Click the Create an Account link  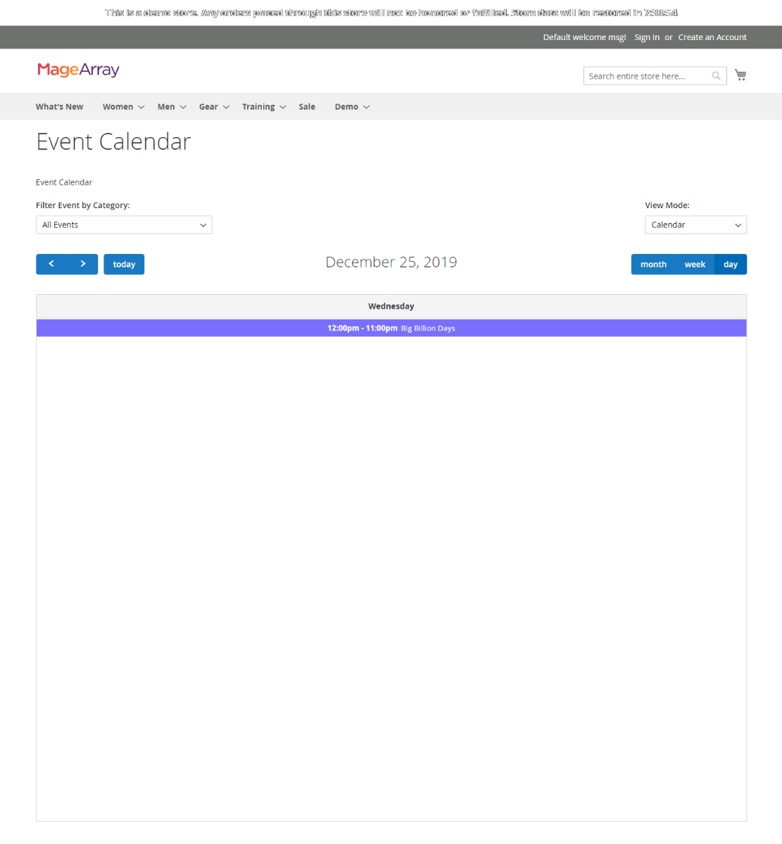(712, 37)
